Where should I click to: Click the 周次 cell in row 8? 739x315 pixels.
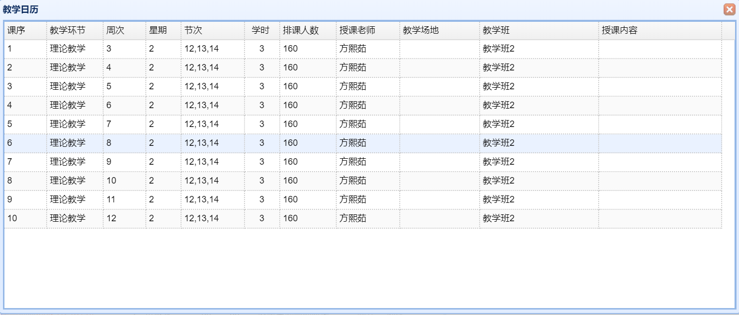124,181
